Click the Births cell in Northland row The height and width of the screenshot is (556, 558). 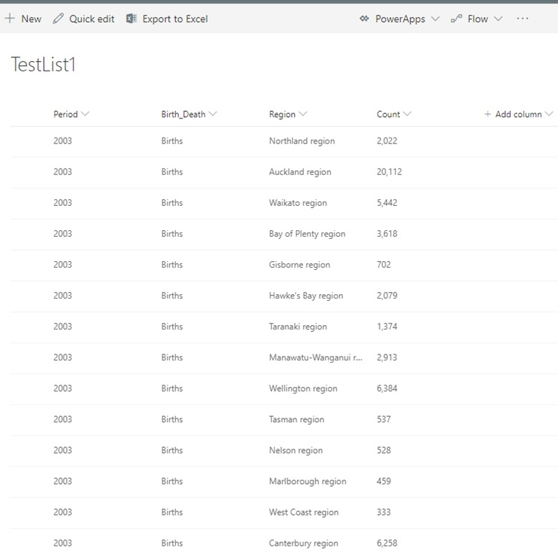coord(172,141)
